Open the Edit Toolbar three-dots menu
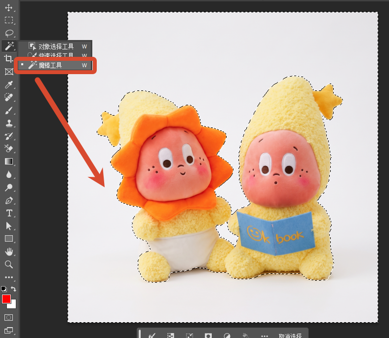389x338 pixels. 9,277
